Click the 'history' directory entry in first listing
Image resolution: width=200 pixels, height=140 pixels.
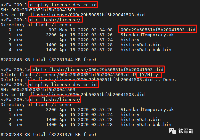130,40
